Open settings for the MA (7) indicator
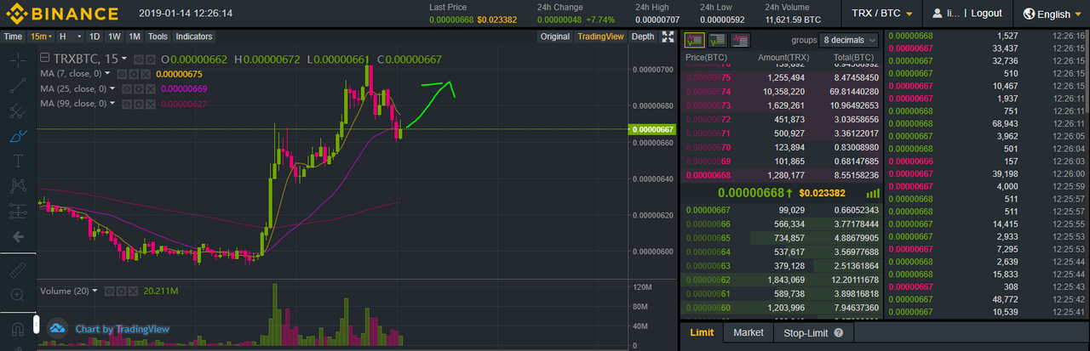This screenshot has width=1090, height=351. 134,74
